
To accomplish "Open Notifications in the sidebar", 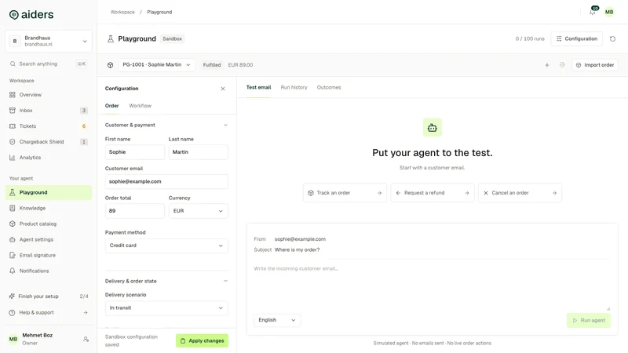I will (49, 271).
